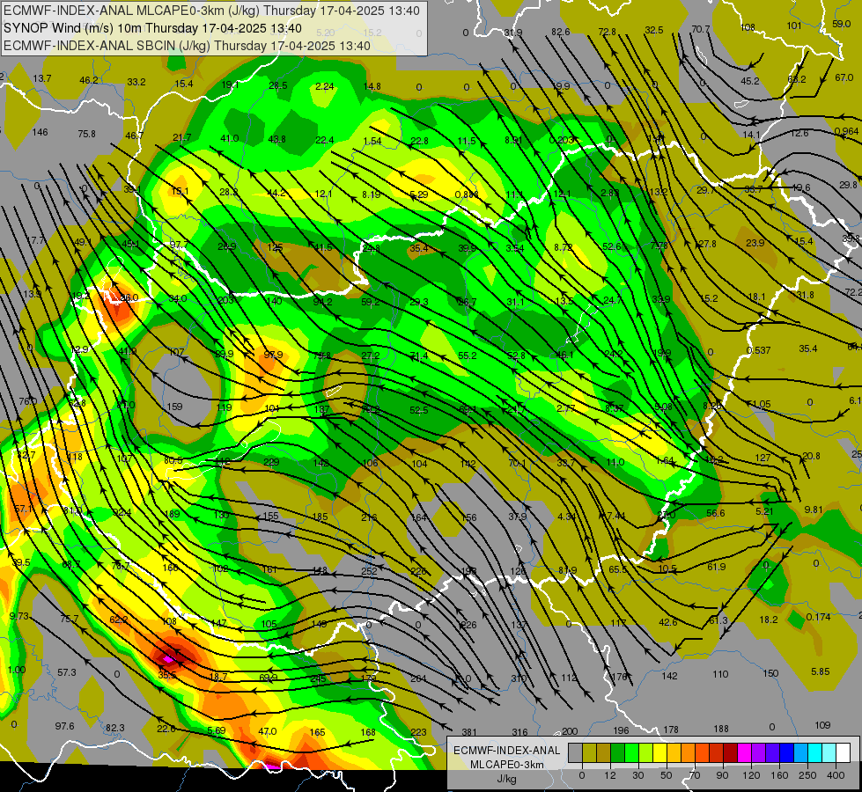Viewport: 862px width, 792px height.
Task: Click the legend tick label 70
Action: click(x=695, y=775)
